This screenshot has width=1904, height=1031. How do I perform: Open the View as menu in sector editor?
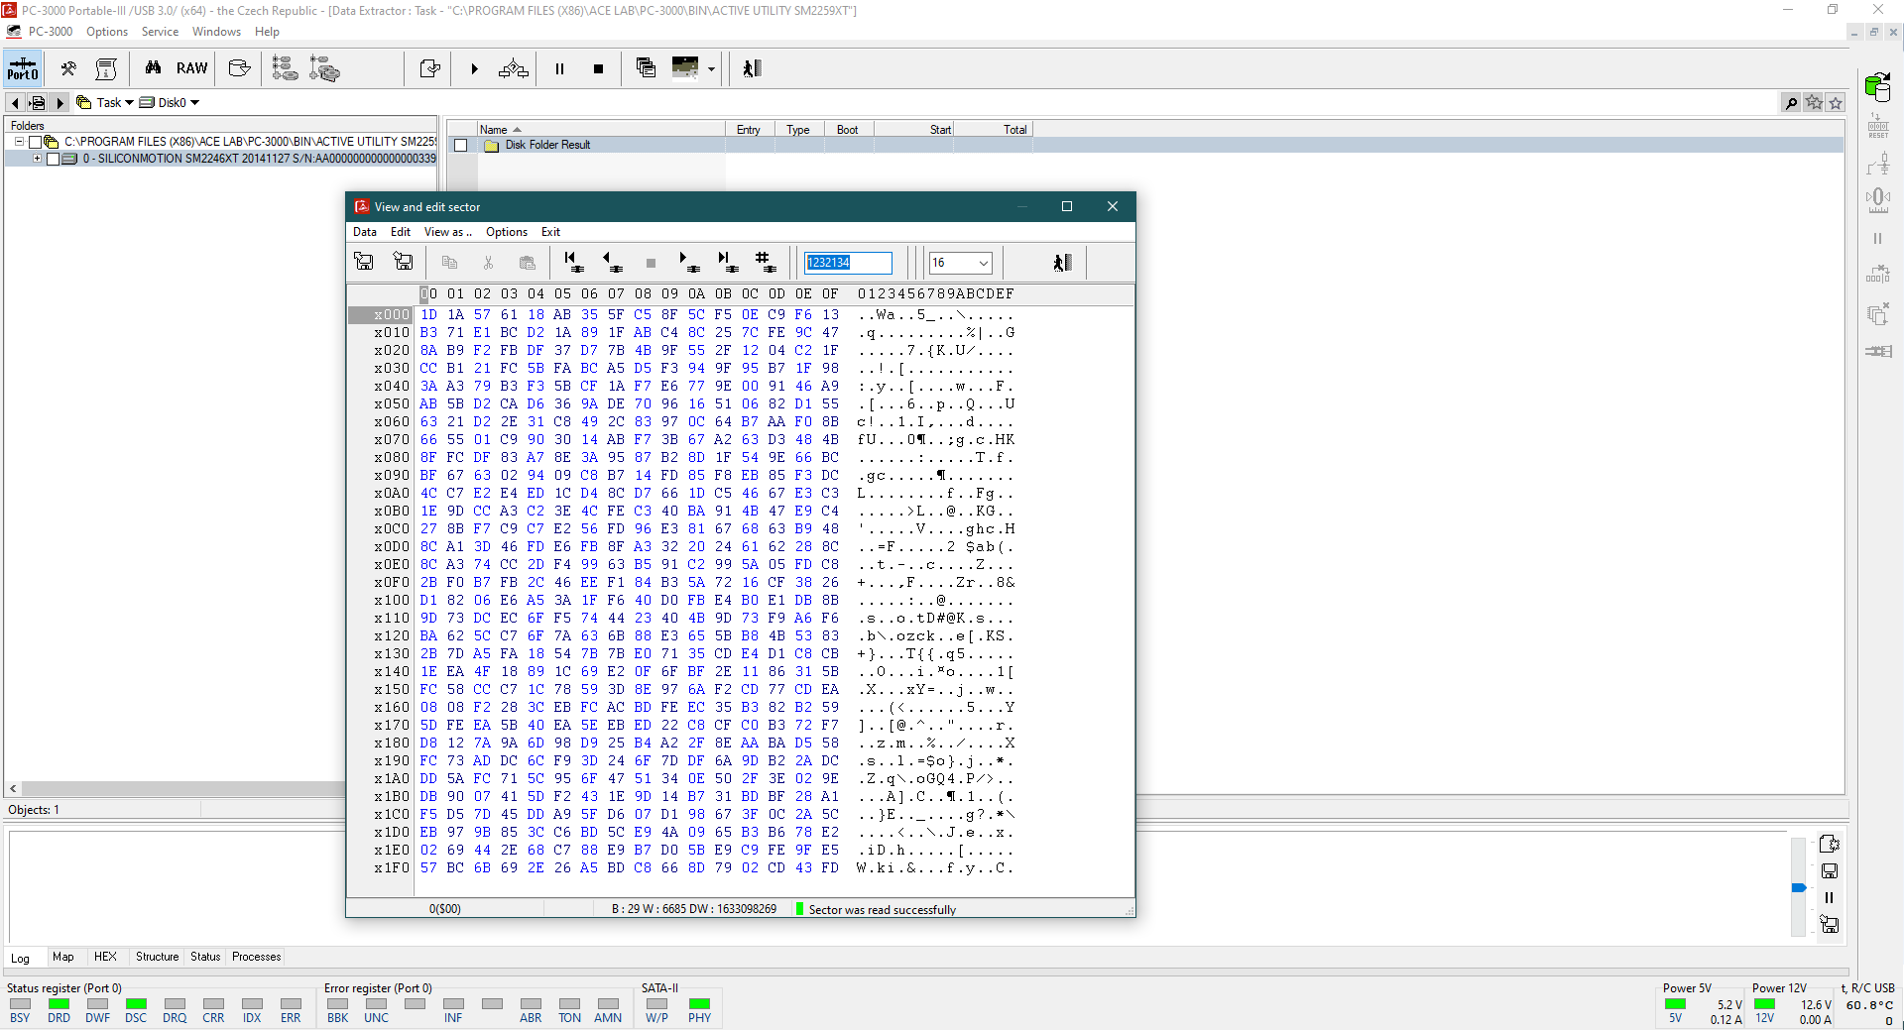[447, 232]
